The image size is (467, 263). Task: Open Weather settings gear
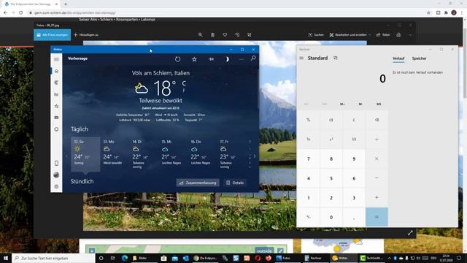coord(56,186)
